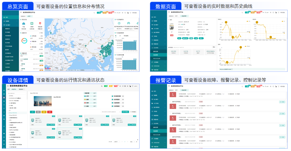Filter devices with gray 离线 button
The image size is (291, 151).
point(38,112)
